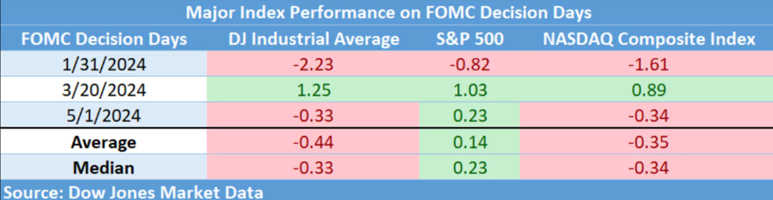Click the -0.44 Dow Jones average value
The width and height of the screenshot is (773, 200).
coord(313,142)
